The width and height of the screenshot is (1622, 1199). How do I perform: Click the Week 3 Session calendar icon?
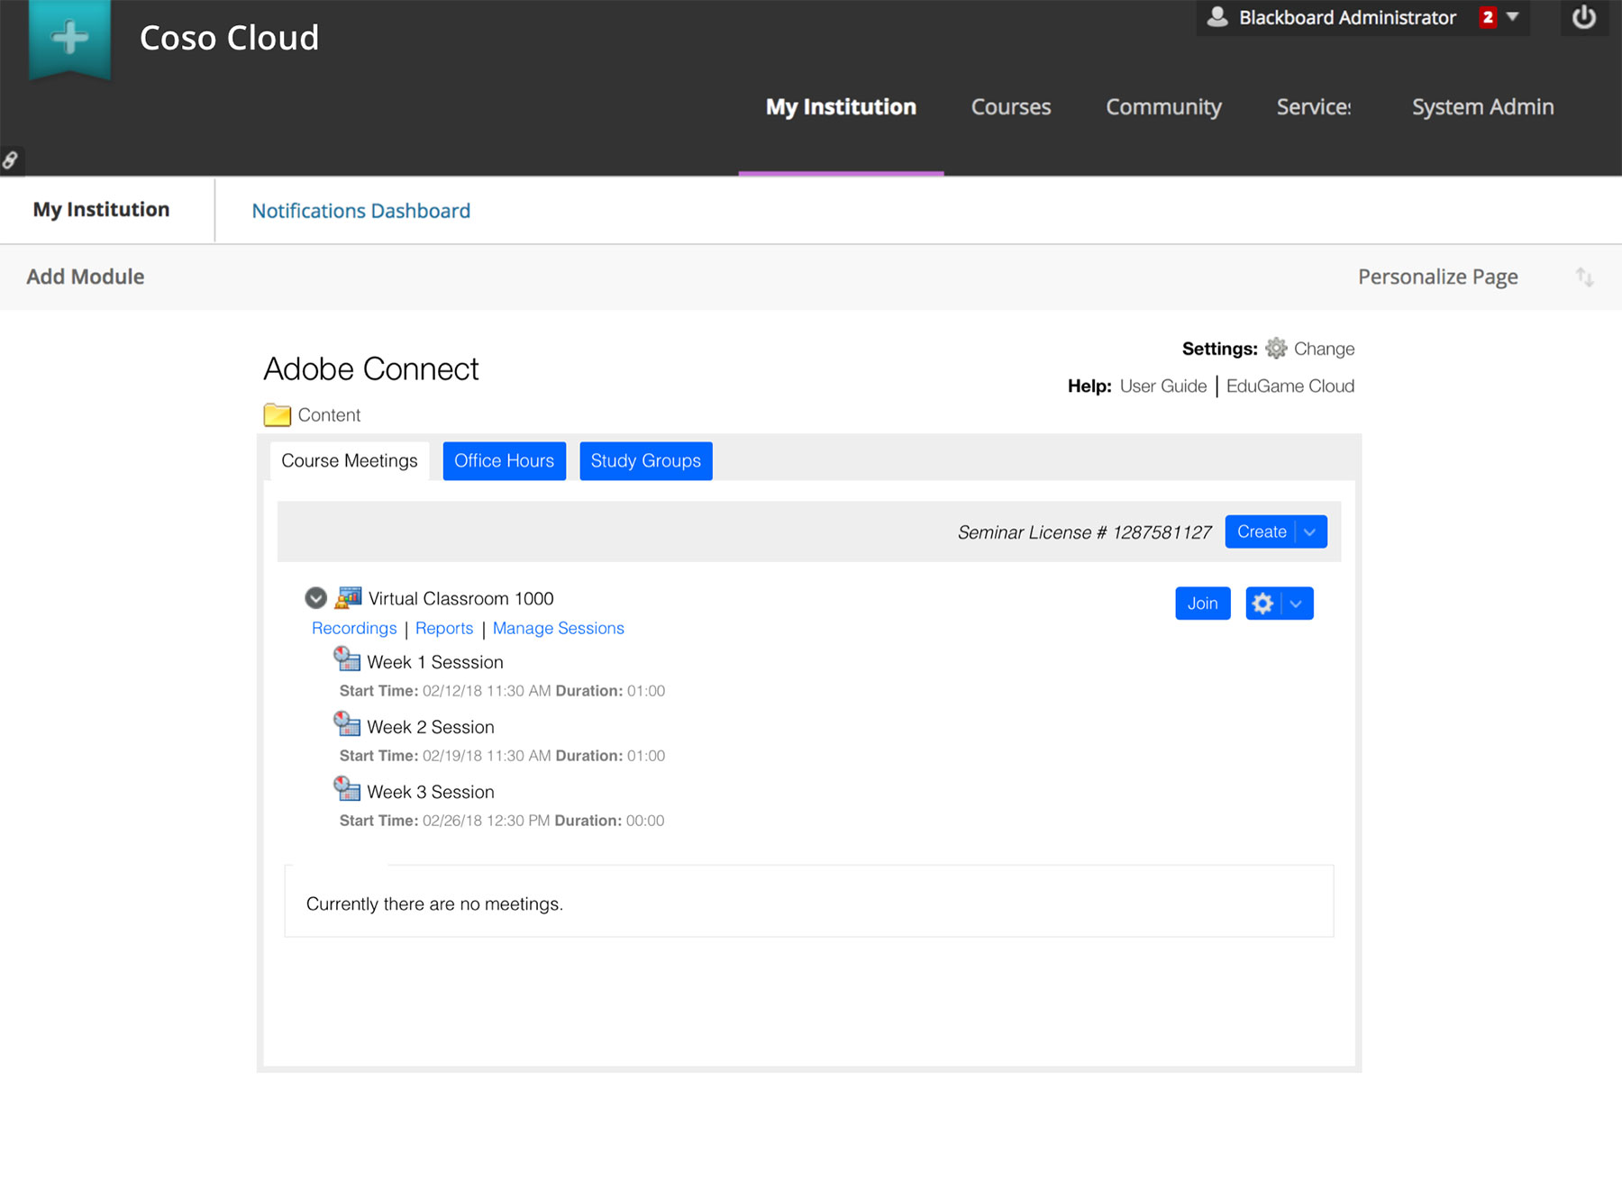coord(347,789)
